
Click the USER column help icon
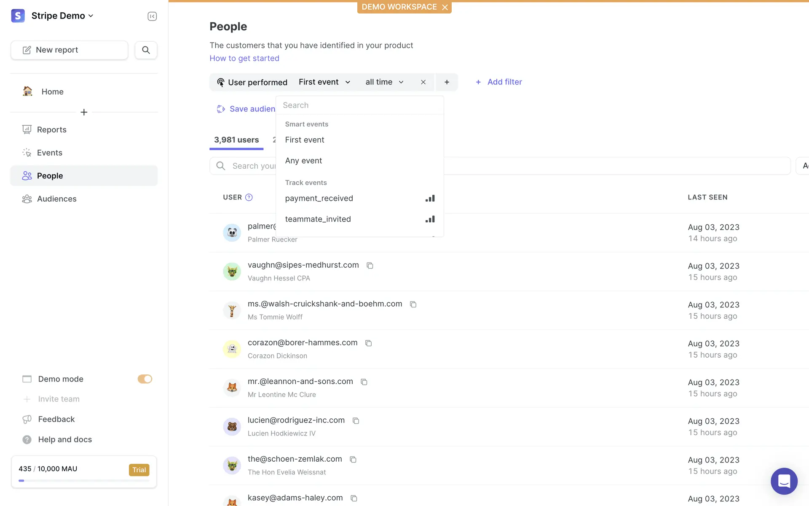pyautogui.click(x=249, y=197)
